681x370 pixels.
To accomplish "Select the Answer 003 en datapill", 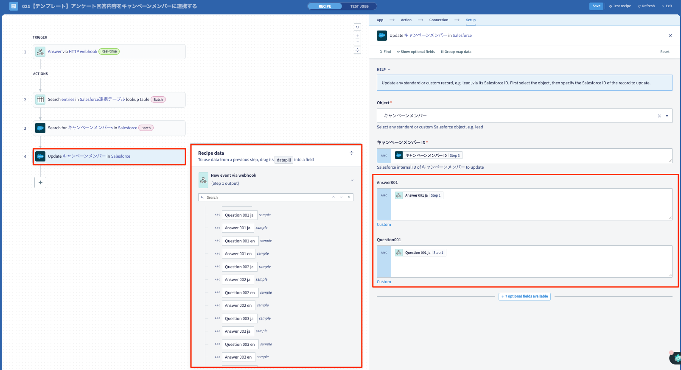I will tap(238, 357).
